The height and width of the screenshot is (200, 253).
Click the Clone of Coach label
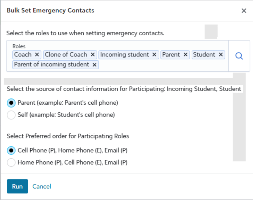(x=66, y=55)
